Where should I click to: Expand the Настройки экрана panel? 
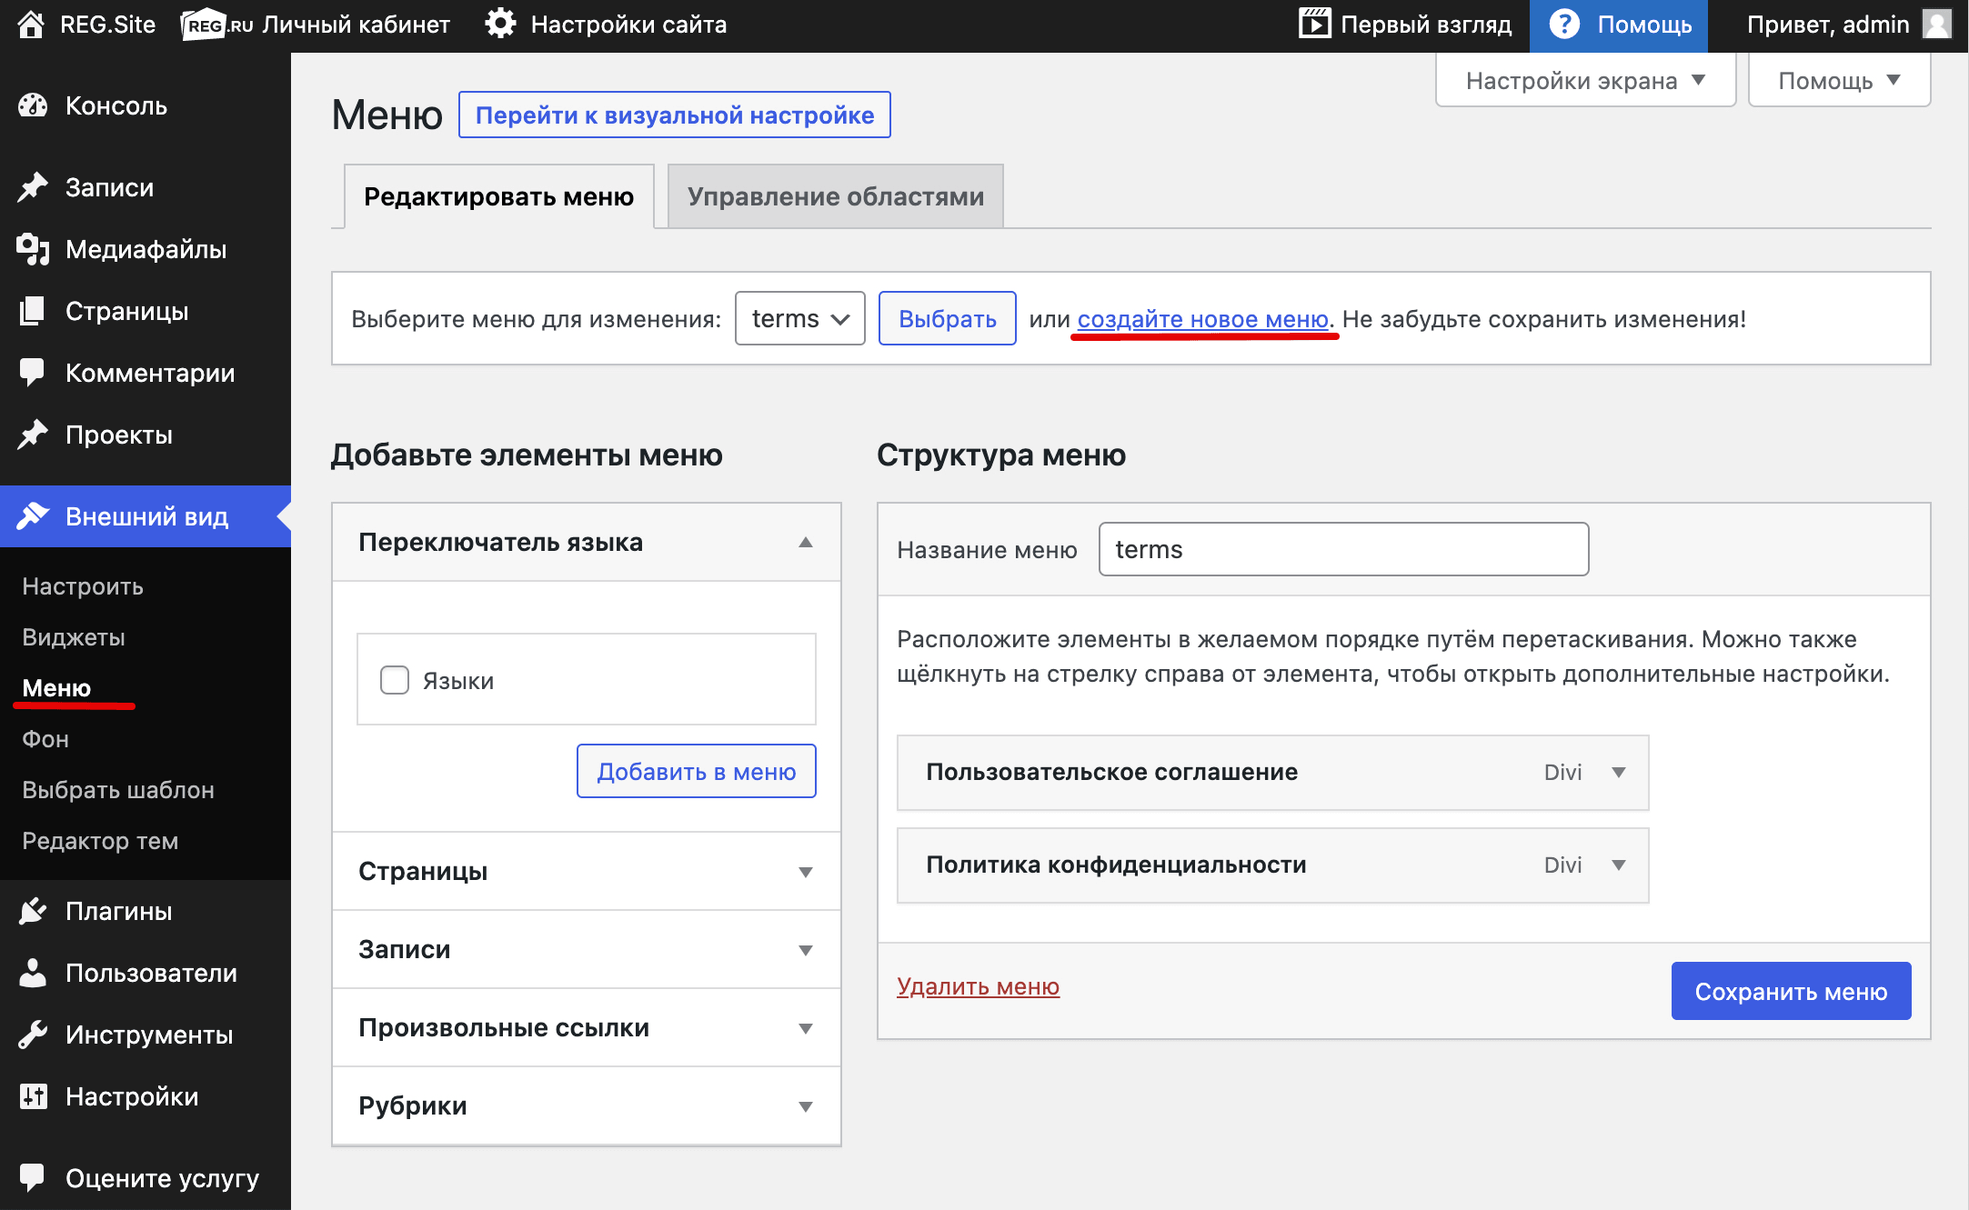click(x=1585, y=81)
